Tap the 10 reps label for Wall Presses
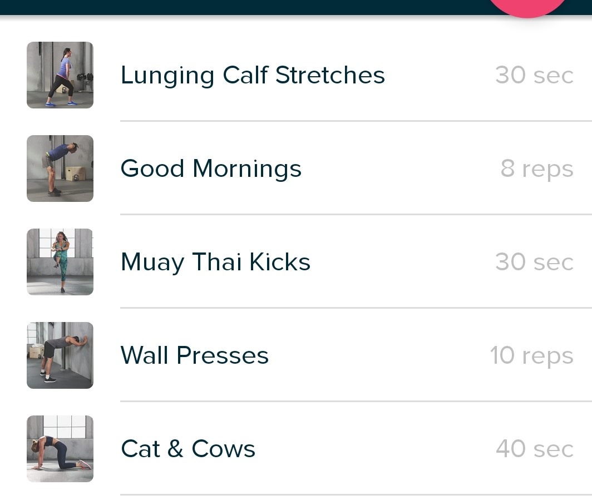The image size is (592, 500). click(x=531, y=355)
